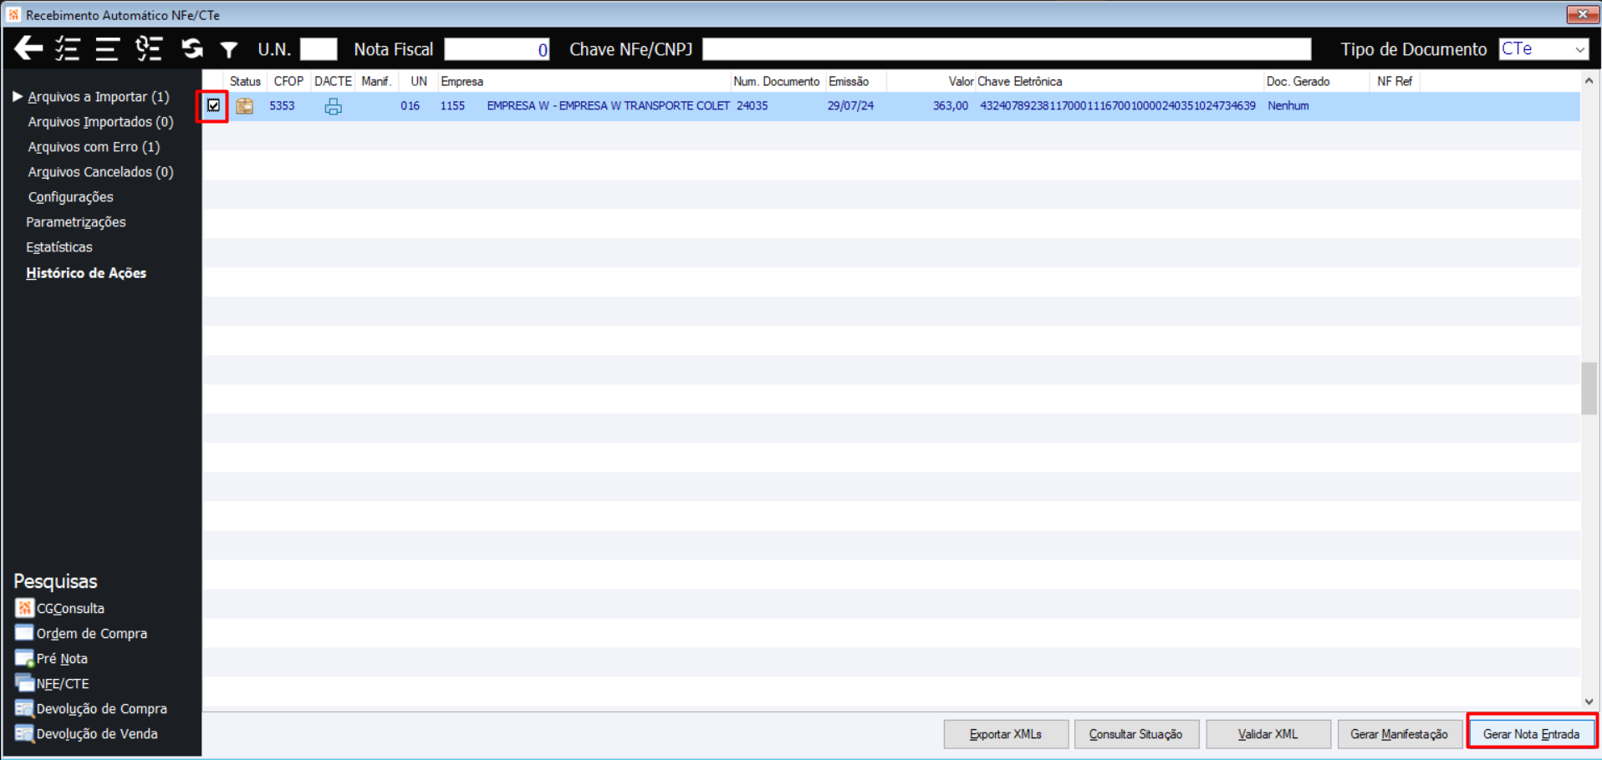Go back using the left arrow icon
The width and height of the screenshot is (1602, 760).
tap(28, 48)
